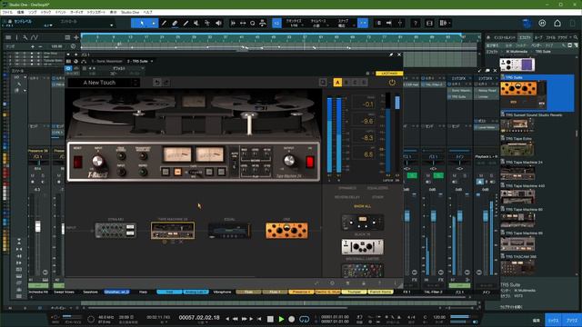582x327 pixels.
Task: Toggle the red ON switch on tape machine
Action: [310, 162]
